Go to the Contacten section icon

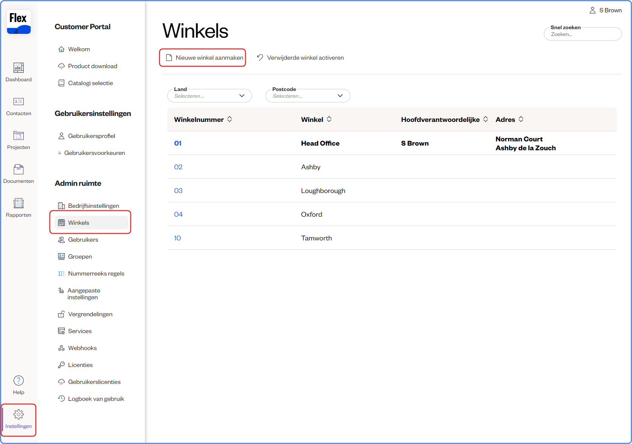(x=19, y=102)
